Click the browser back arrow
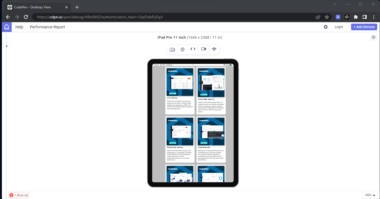The image size is (380, 199). [8, 17]
